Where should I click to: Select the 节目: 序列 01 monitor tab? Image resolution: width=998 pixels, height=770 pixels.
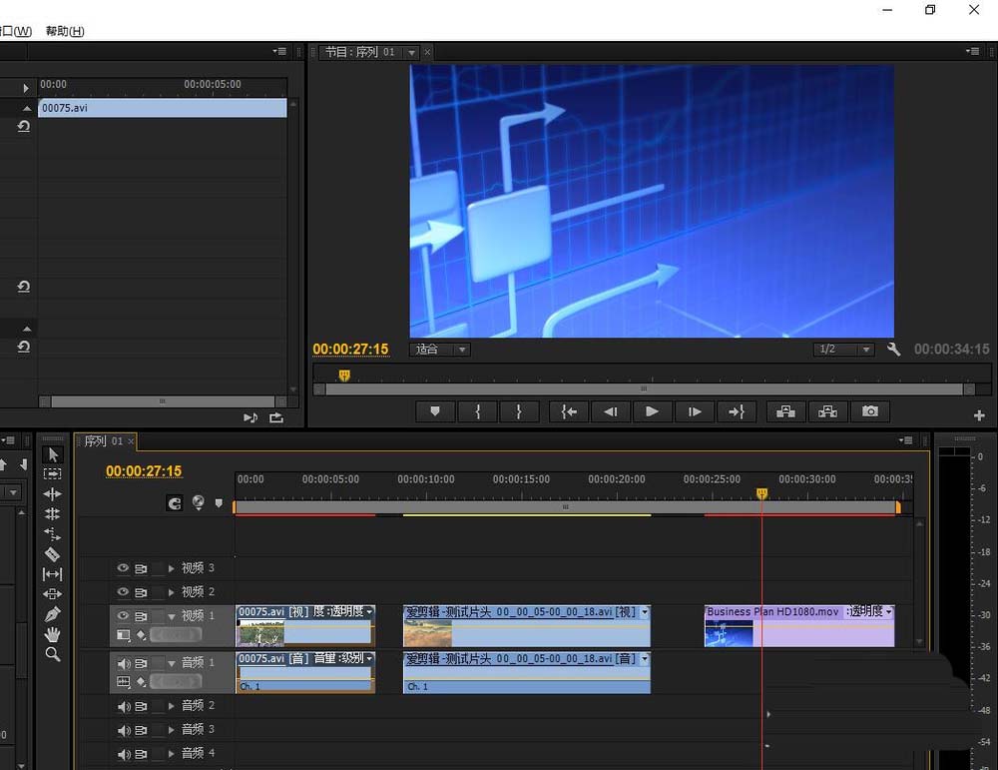(x=360, y=52)
